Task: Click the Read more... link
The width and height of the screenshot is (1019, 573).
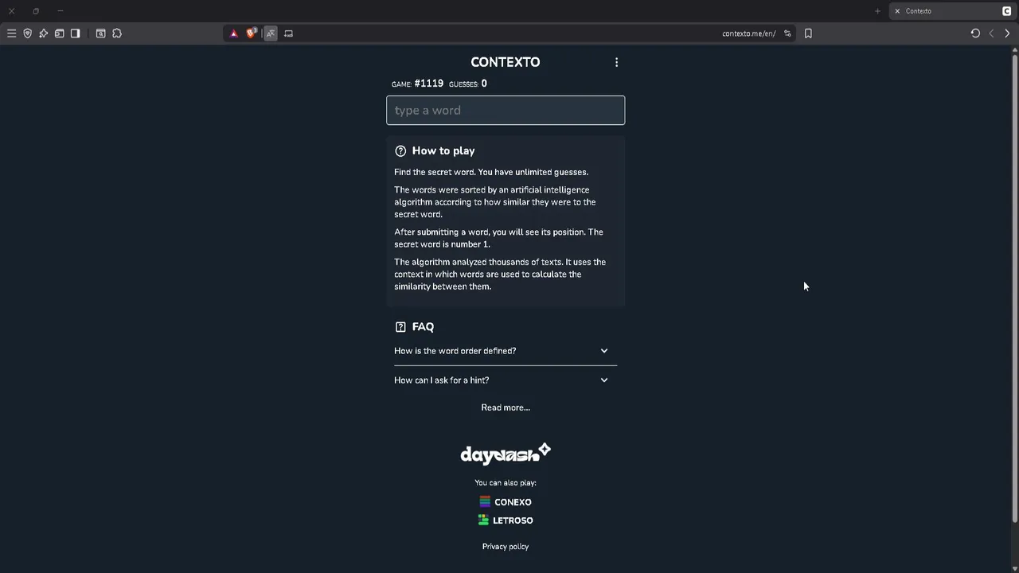Action: (x=506, y=407)
